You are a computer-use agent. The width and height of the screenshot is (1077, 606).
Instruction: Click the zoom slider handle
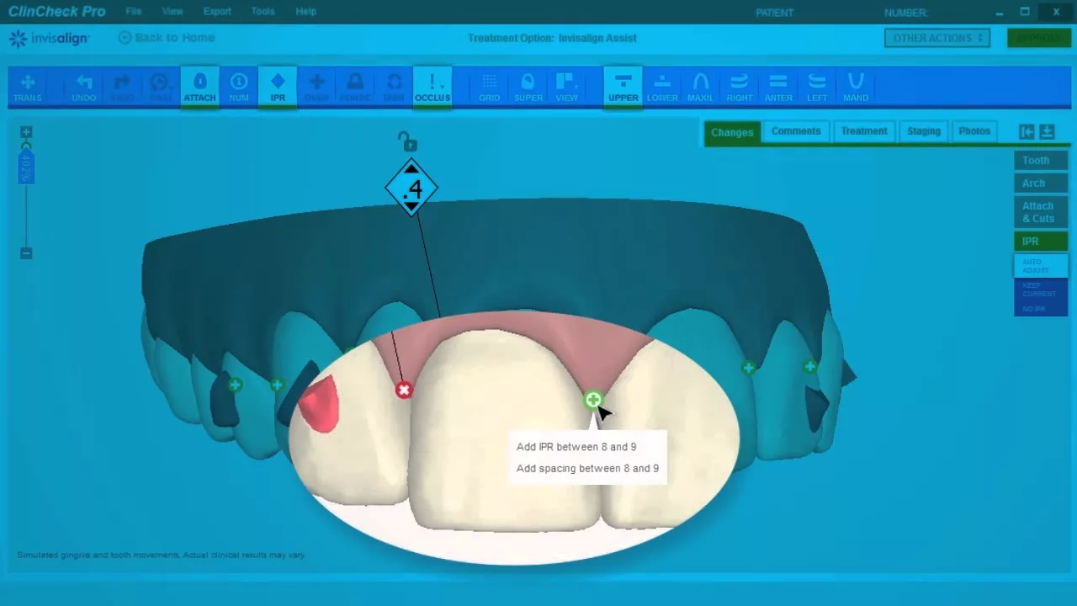pos(26,166)
